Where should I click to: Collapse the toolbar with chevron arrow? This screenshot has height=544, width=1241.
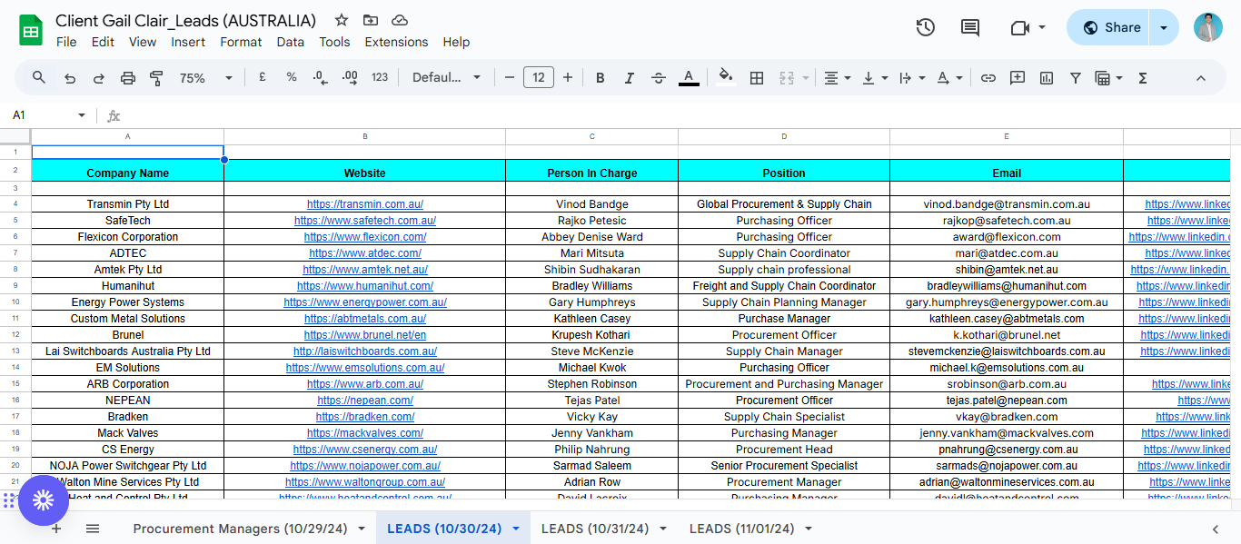[x=1200, y=78]
